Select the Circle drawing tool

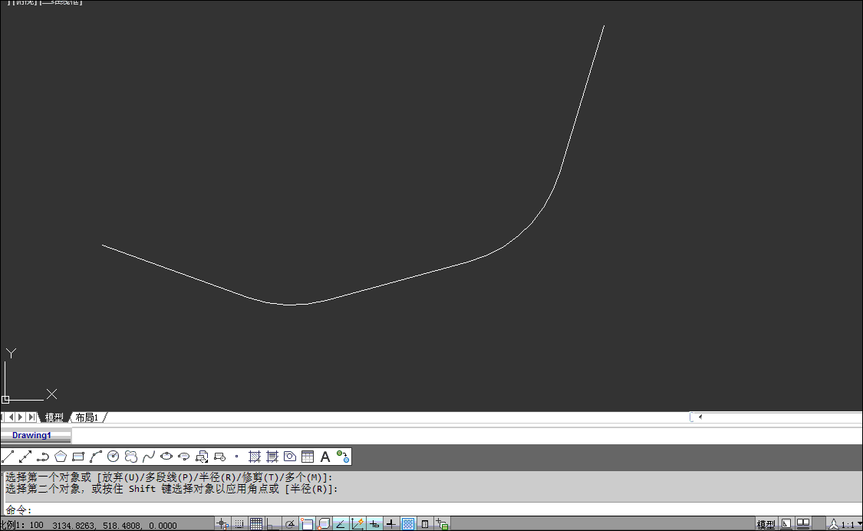[x=114, y=457]
